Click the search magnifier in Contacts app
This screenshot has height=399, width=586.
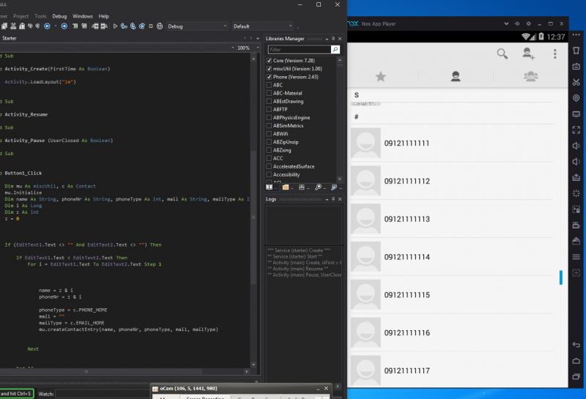(x=502, y=53)
